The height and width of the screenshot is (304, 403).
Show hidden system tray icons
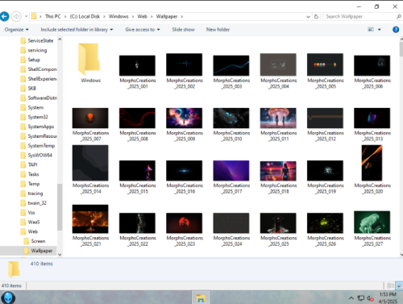click(x=351, y=298)
